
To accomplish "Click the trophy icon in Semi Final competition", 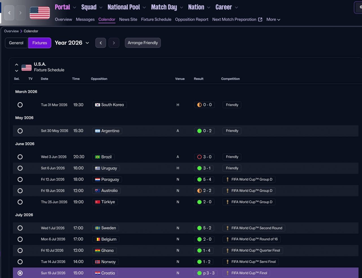I will tap(227, 262).
